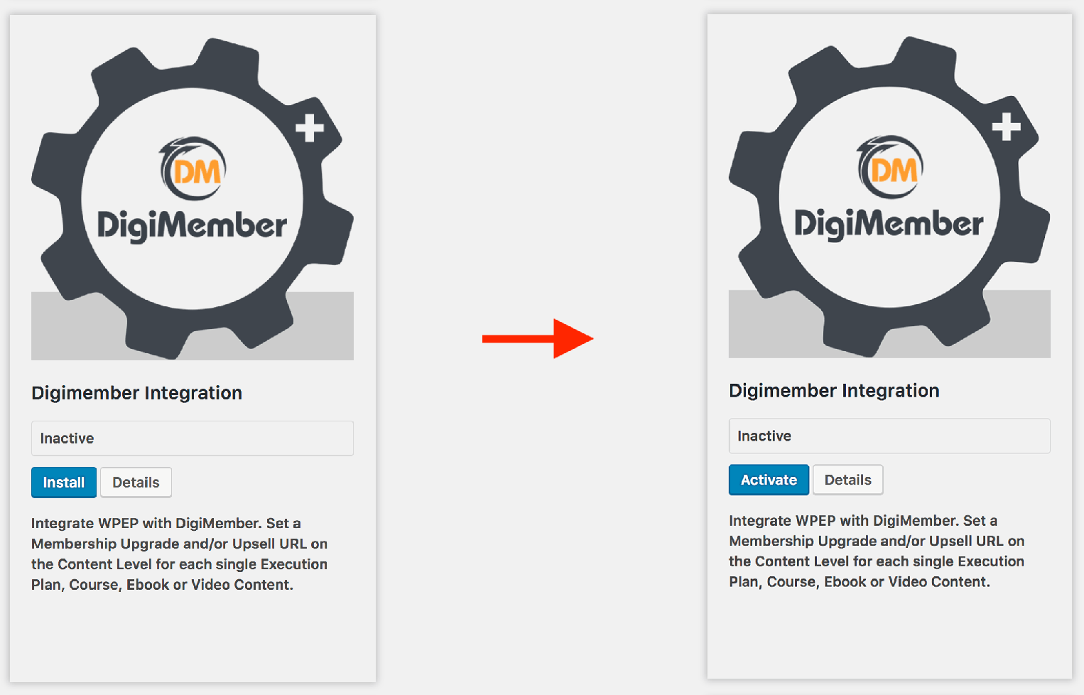Click the orange DM logo in the left card
The height and width of the screenshot is (695, 1084).
[x=192, y=168]
